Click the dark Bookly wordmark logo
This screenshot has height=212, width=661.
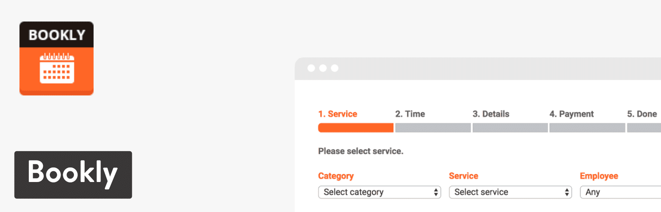[x=73, y=175]
